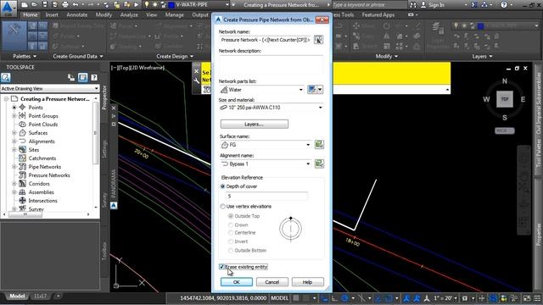The image size is (543, 305).
Task: Click the Cancel button in the dialog
Action: point(272,282)
